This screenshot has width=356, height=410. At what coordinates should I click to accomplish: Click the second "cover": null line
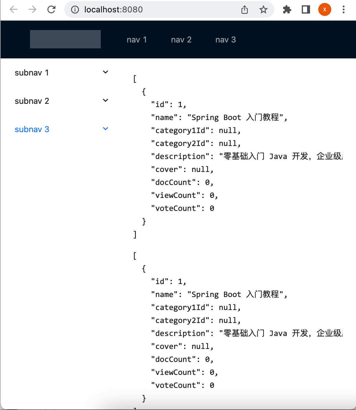pyautogui.click(x=182, y=346)
